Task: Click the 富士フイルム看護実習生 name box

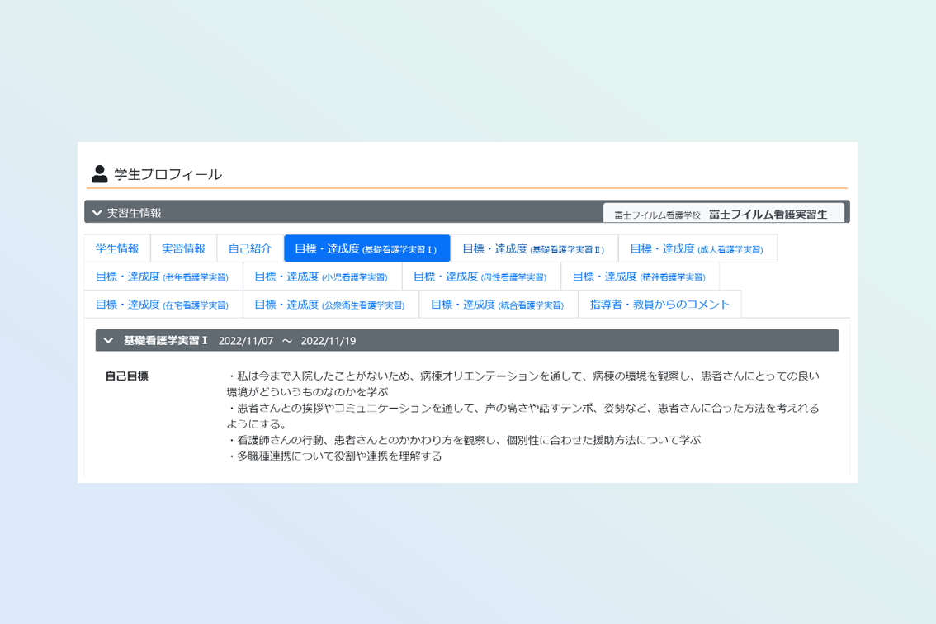Action: [x=724, y=214]
